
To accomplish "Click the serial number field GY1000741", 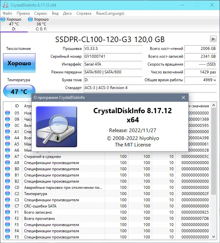I will (x=113, y=56).
